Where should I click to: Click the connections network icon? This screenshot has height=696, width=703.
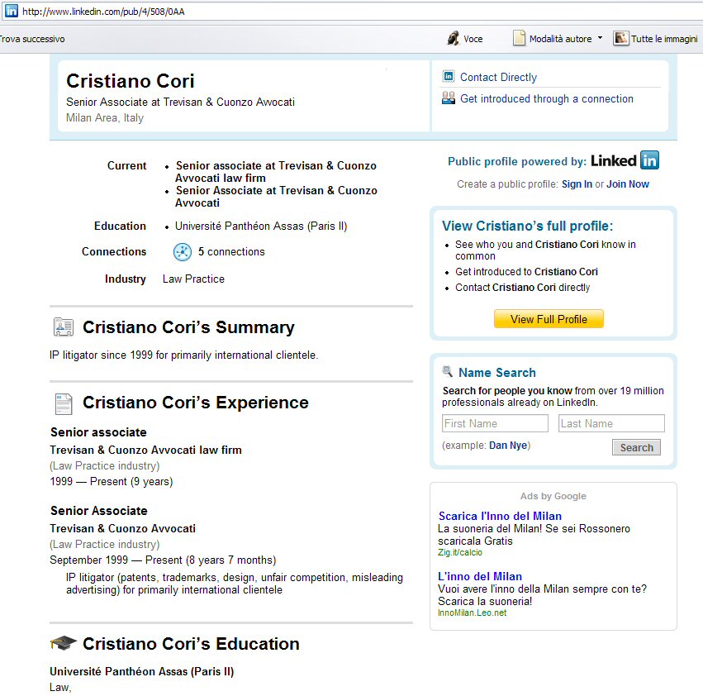click(x=183, y=252)
